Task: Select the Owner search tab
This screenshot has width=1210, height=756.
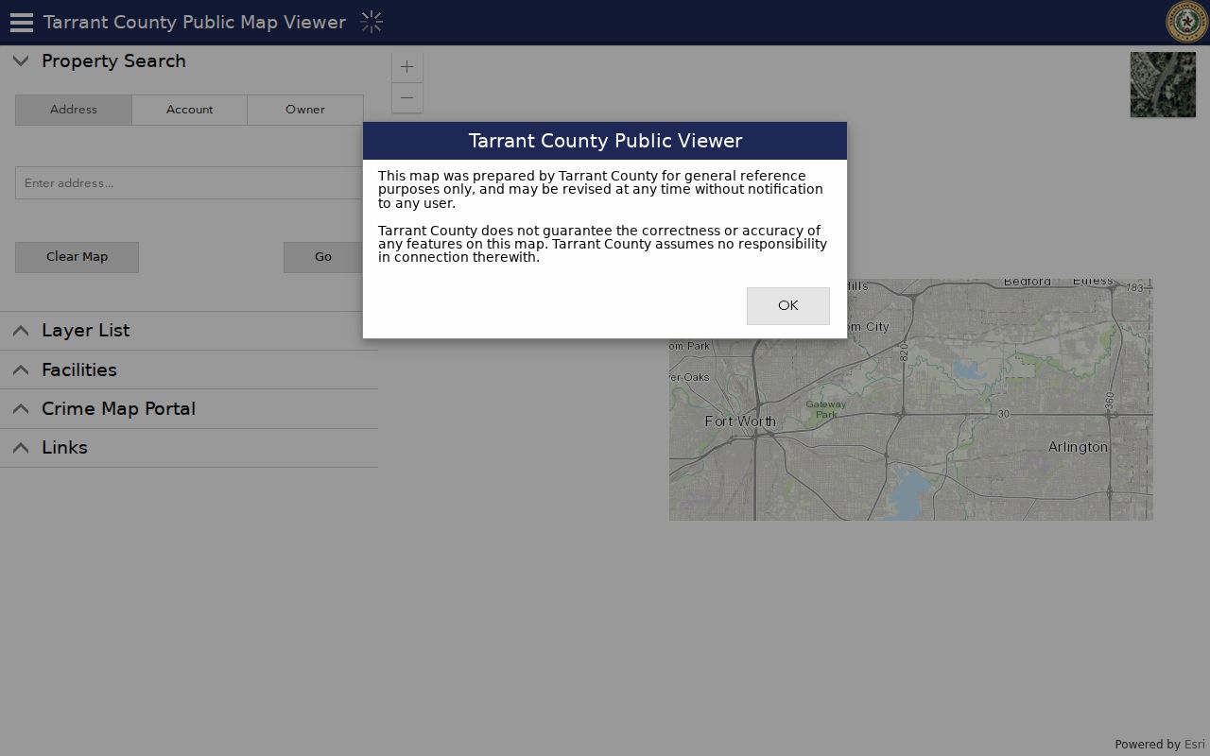Action: click(305, 110)
